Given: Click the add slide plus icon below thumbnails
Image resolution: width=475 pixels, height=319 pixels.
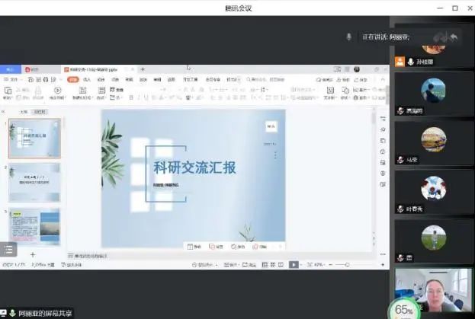Looking at the screenshot, I should coord(32,254).
